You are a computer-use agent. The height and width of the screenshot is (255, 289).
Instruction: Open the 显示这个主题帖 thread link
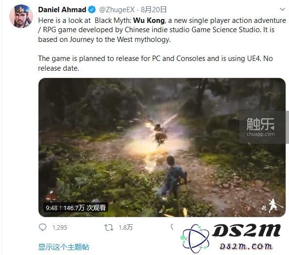point(63,247)
